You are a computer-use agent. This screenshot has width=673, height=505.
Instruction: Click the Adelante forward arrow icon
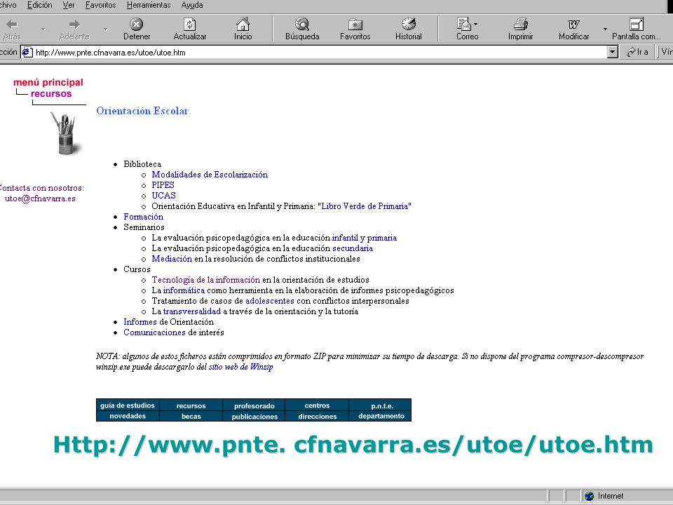click(74, 24)
